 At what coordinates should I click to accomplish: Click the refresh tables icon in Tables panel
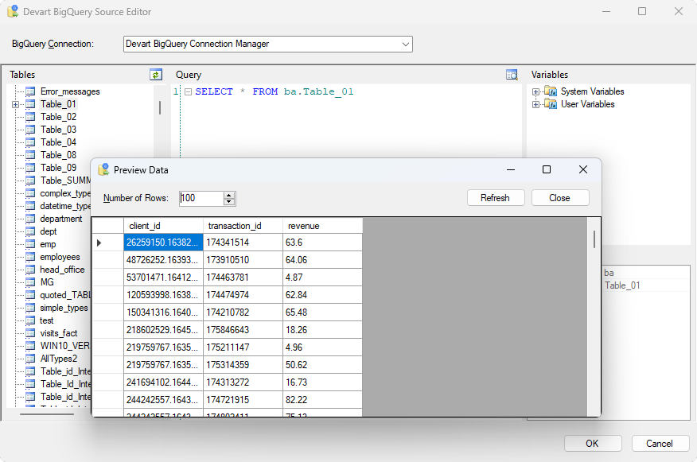coord(156,75)
